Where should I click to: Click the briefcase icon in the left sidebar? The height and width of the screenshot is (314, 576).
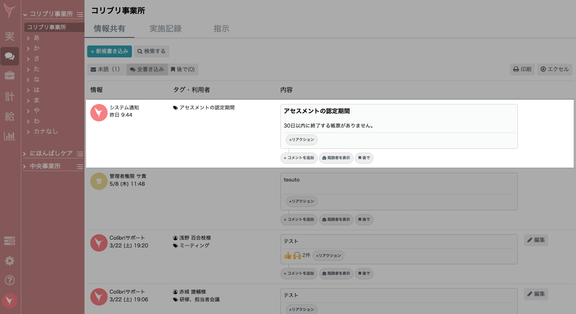point(9,76)
